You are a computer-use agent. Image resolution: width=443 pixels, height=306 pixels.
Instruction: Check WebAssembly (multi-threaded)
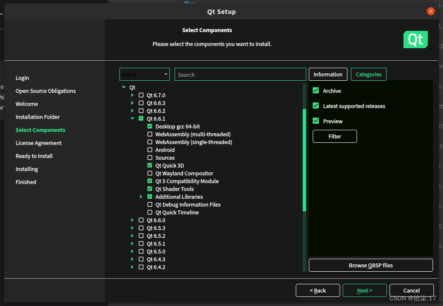149,134
